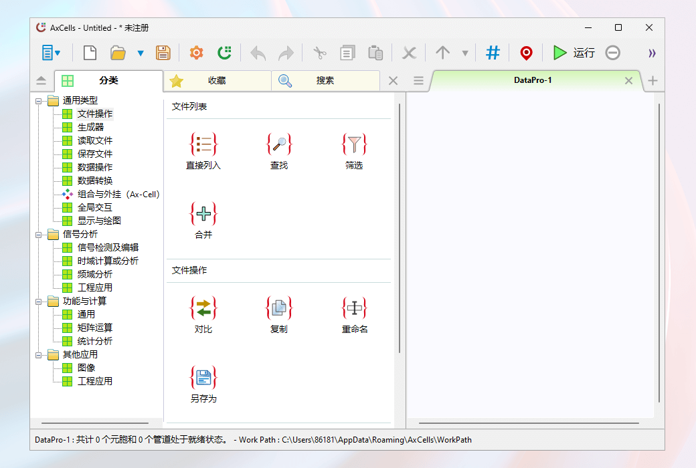Select the 复制 file operation icon
This screenshot has height=468, width=696.
click(x=279, y=308)
